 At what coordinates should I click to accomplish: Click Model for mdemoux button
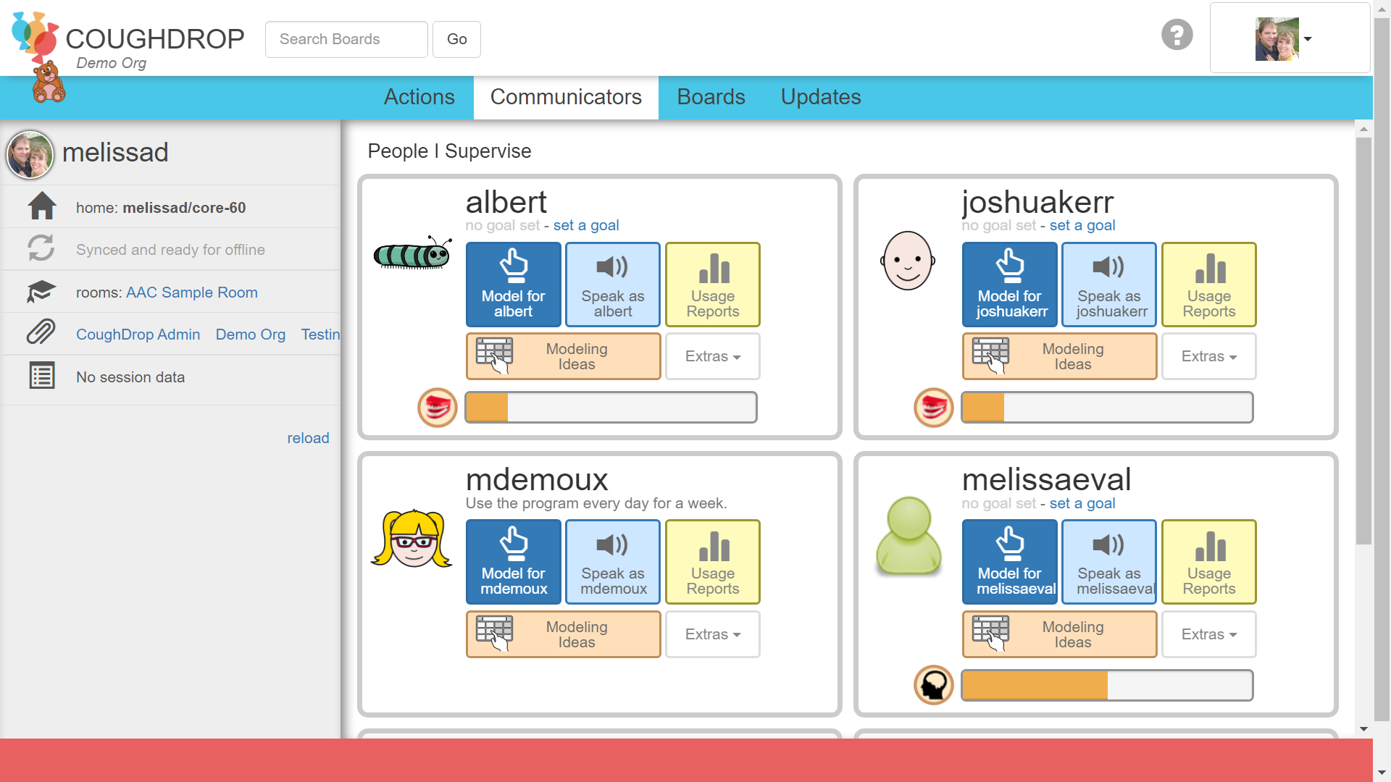click(514, 562)
